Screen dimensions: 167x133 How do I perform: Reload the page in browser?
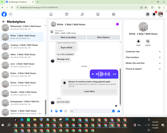click(x=12, y=7)
